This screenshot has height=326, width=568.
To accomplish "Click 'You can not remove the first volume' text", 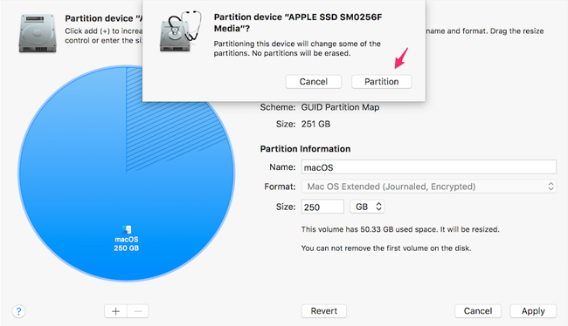I will pyautogui.click(x=386, y=248).
